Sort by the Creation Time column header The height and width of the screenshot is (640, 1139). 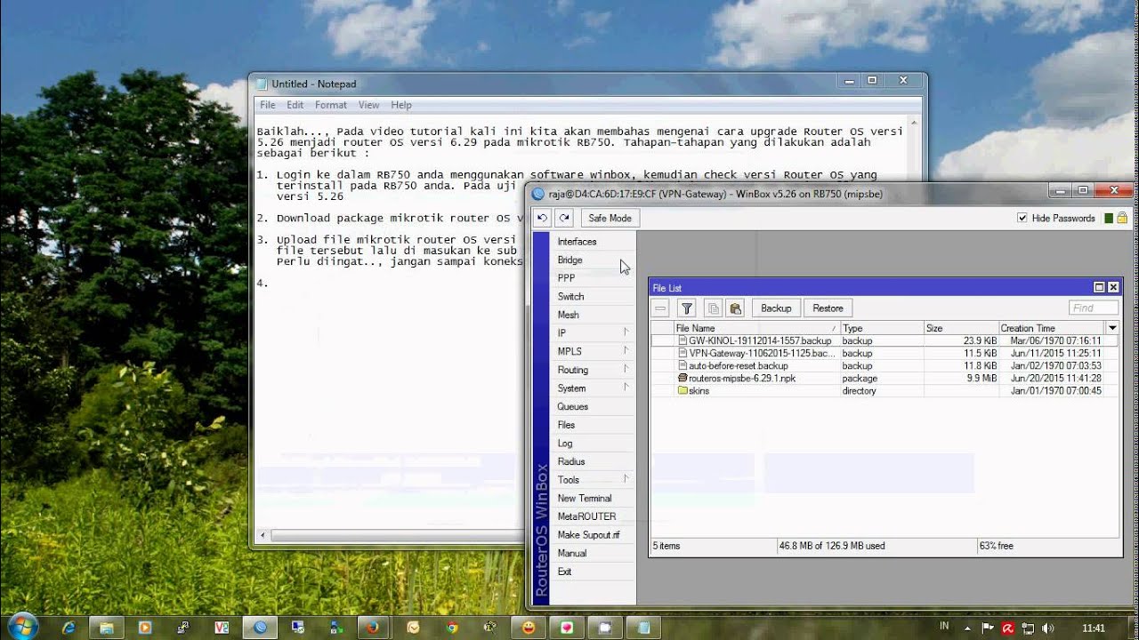pos(1051,328)
